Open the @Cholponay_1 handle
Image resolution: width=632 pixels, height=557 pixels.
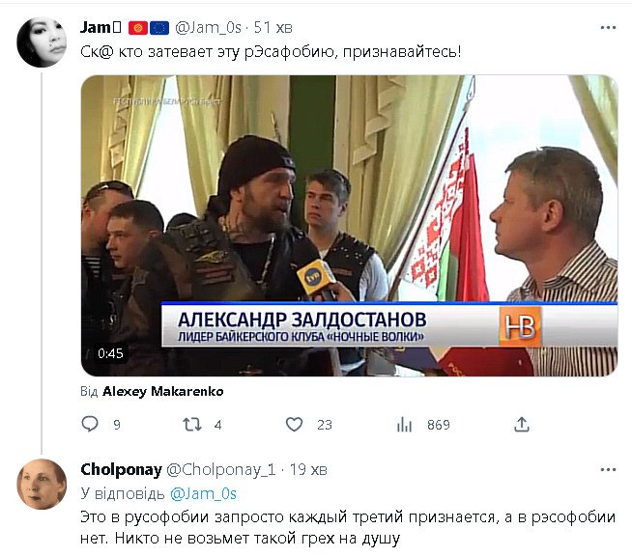tap(221, 469)
